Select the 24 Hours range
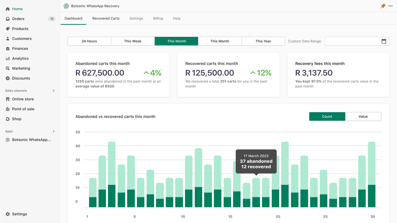The width and height of the screenshot is (397, 223). tap(89, 41)
